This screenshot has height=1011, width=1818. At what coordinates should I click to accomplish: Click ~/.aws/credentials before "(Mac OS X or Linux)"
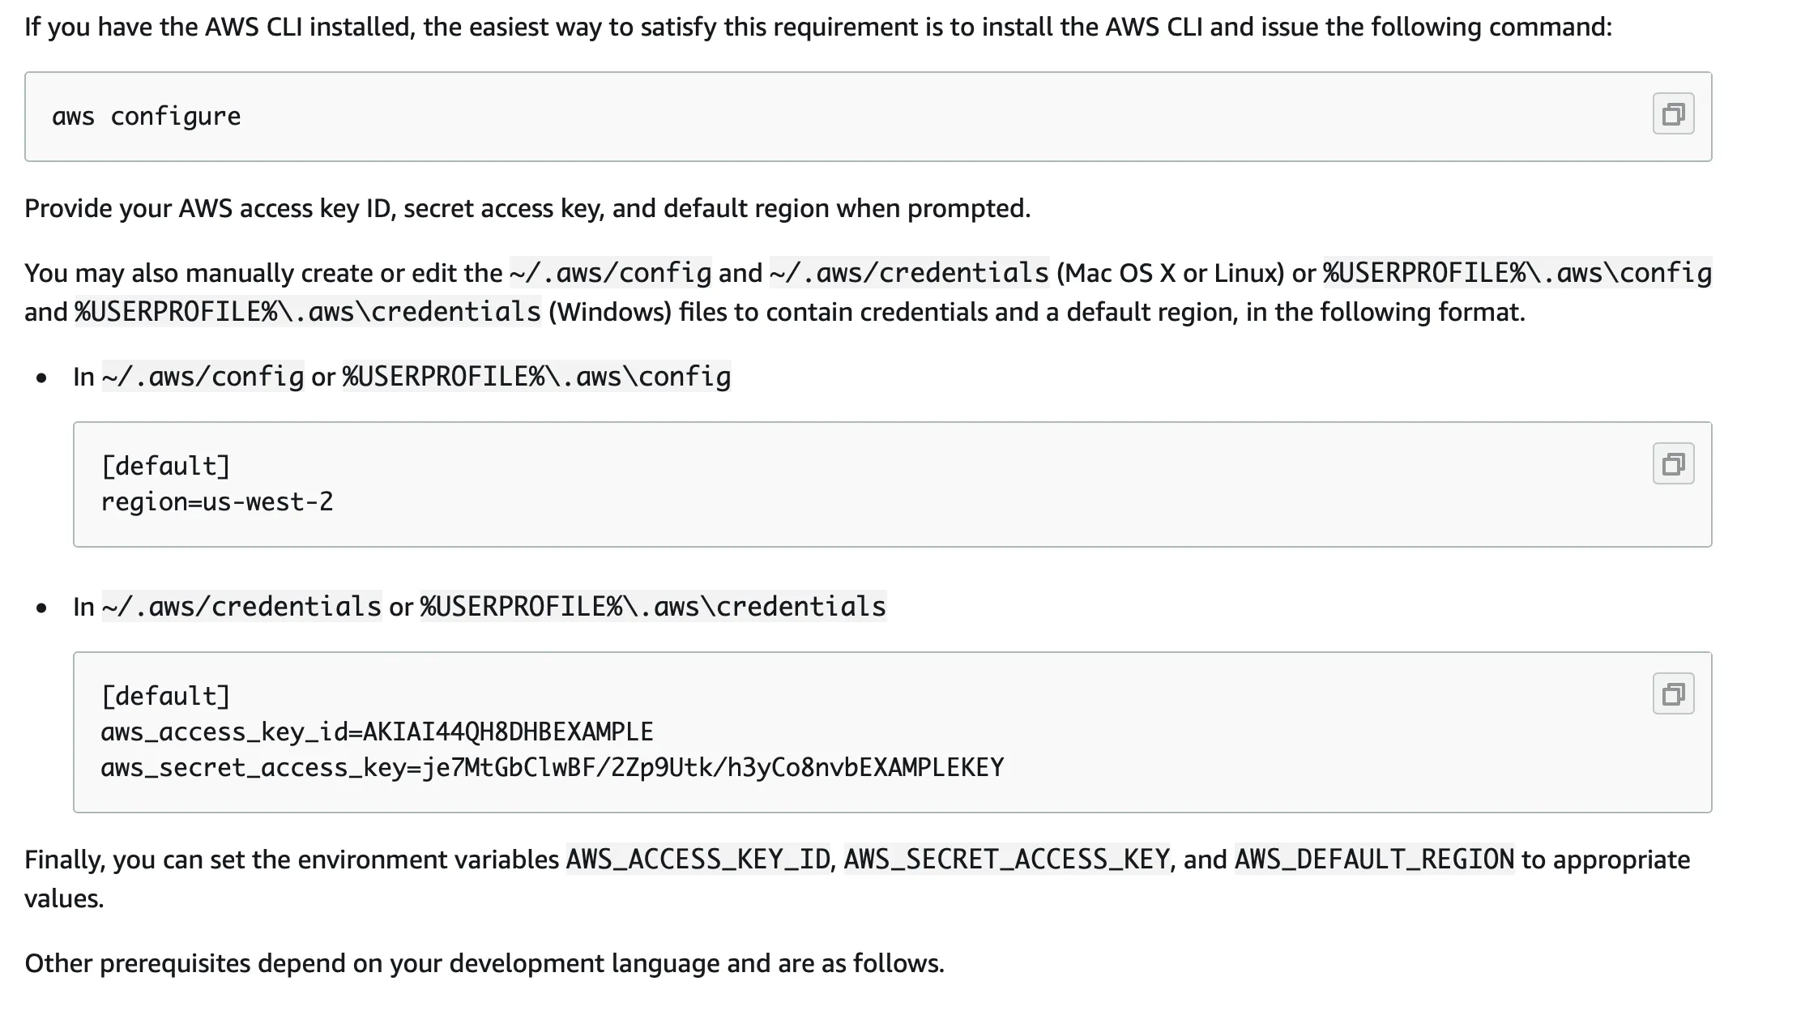[909, 273]
